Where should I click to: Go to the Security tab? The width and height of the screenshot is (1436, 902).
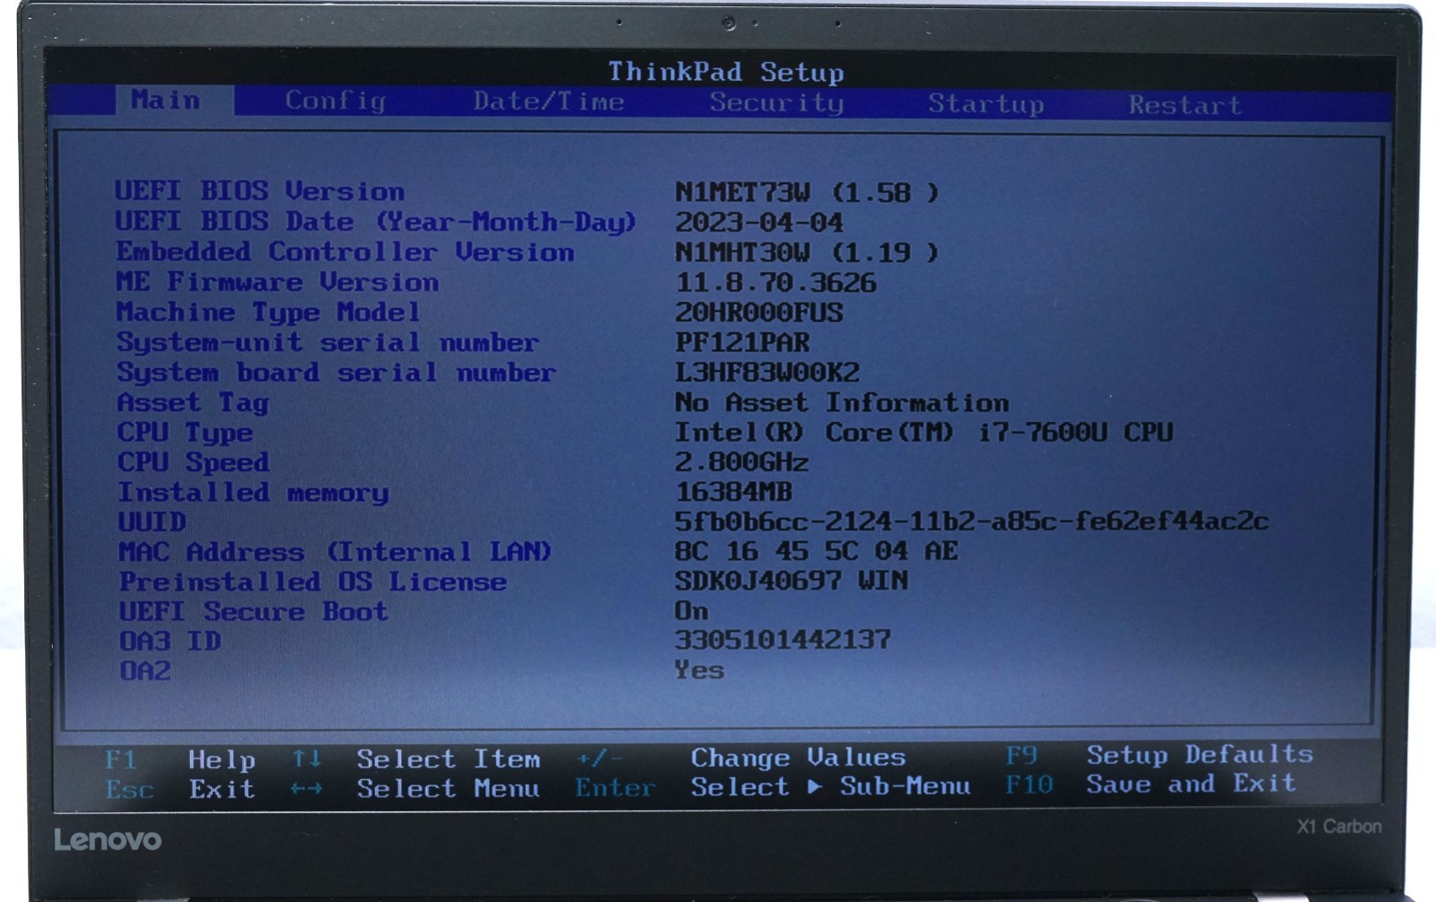776,103
